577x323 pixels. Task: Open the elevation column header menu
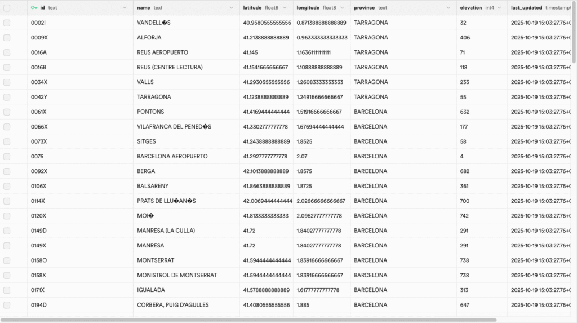point(499,8)
